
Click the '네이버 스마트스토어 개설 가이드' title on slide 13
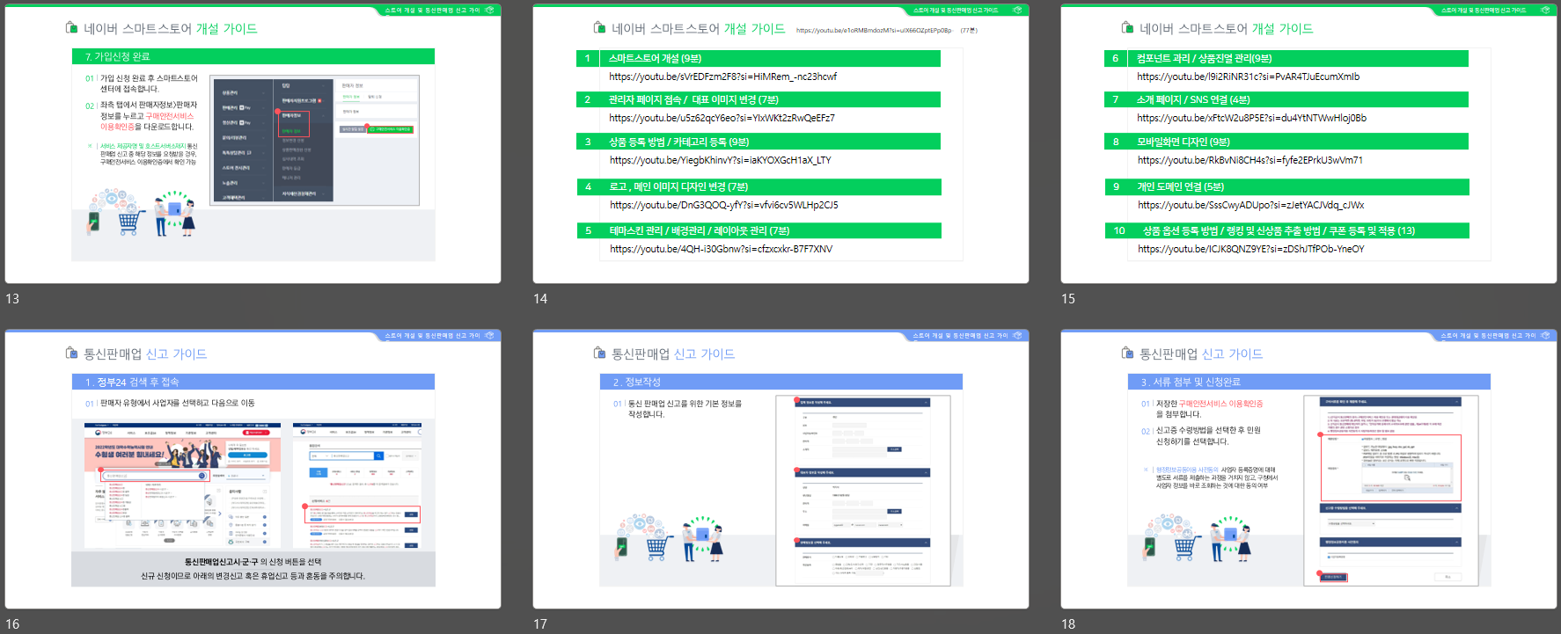pyautogui.click(x=171, y=28)
